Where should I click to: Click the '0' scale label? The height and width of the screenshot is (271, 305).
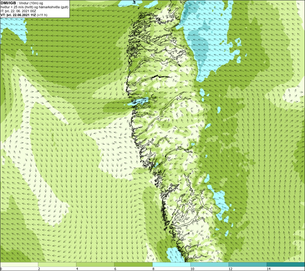(1, 269)
